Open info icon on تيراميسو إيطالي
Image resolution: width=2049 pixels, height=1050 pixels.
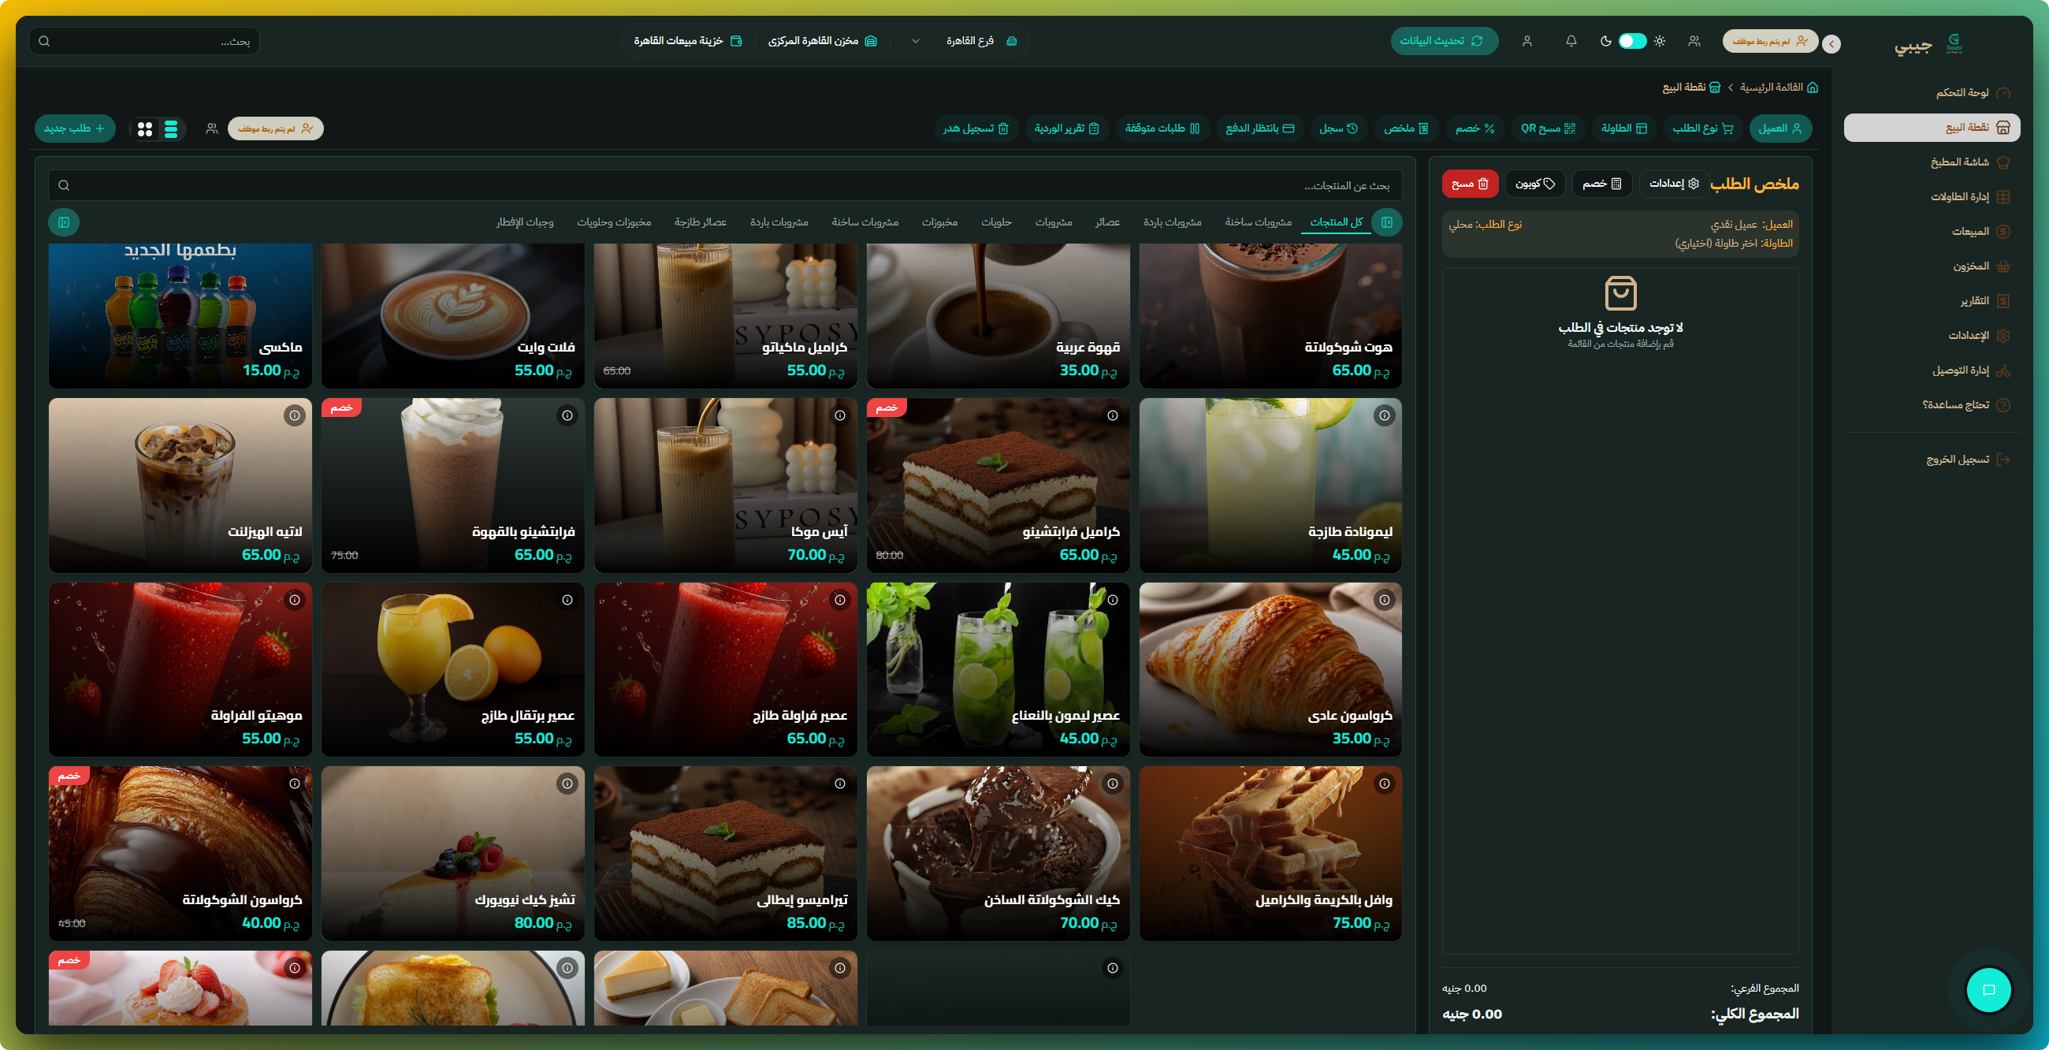[x=840, y=784]
